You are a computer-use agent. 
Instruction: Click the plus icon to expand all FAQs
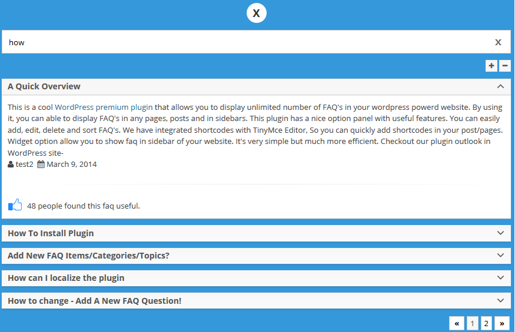click(x=491, y=66)
